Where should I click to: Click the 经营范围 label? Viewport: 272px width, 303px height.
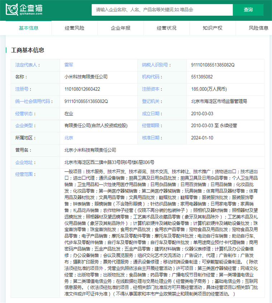[24, 174]
